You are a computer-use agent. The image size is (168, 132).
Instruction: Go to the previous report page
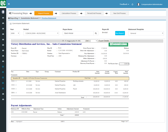point(66,41)
